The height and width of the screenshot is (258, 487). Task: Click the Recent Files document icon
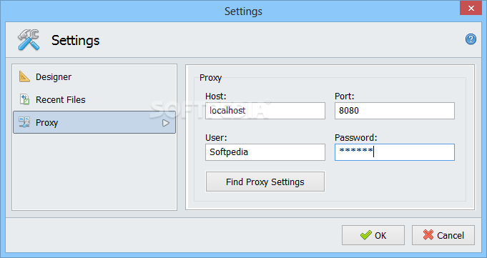coord(24,99)
